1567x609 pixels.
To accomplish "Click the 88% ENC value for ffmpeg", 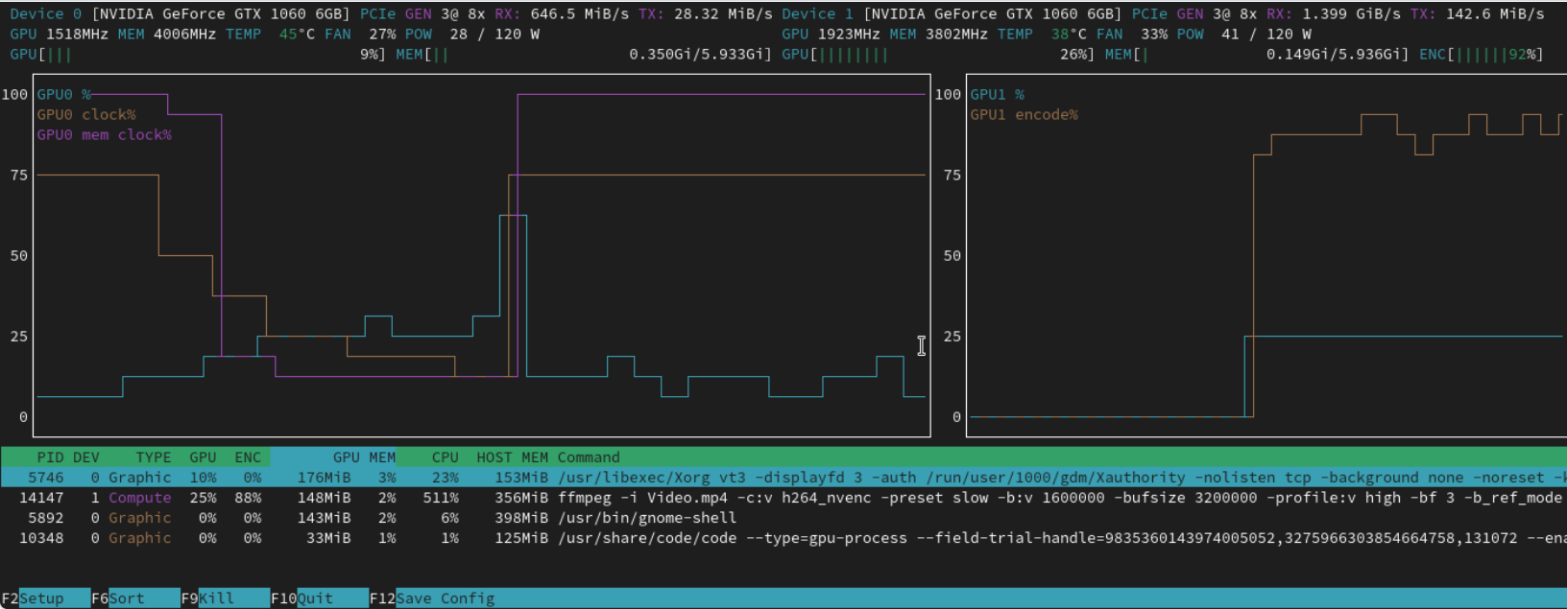I will pos(248,498).
